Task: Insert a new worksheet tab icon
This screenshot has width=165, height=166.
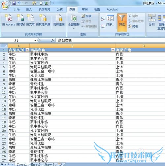Action: pyautogui.click(x=60, y=164)
